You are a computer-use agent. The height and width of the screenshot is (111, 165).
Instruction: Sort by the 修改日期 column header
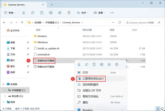coord(87,30)
